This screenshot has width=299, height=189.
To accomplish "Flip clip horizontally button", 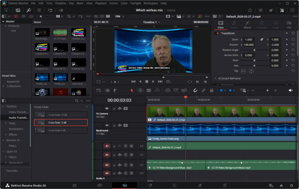I will point(243,71).
